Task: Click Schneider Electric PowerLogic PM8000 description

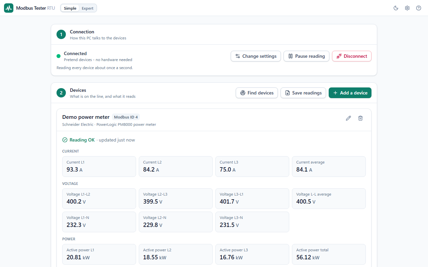Action: pyautogui.click(x=109, y=124)
